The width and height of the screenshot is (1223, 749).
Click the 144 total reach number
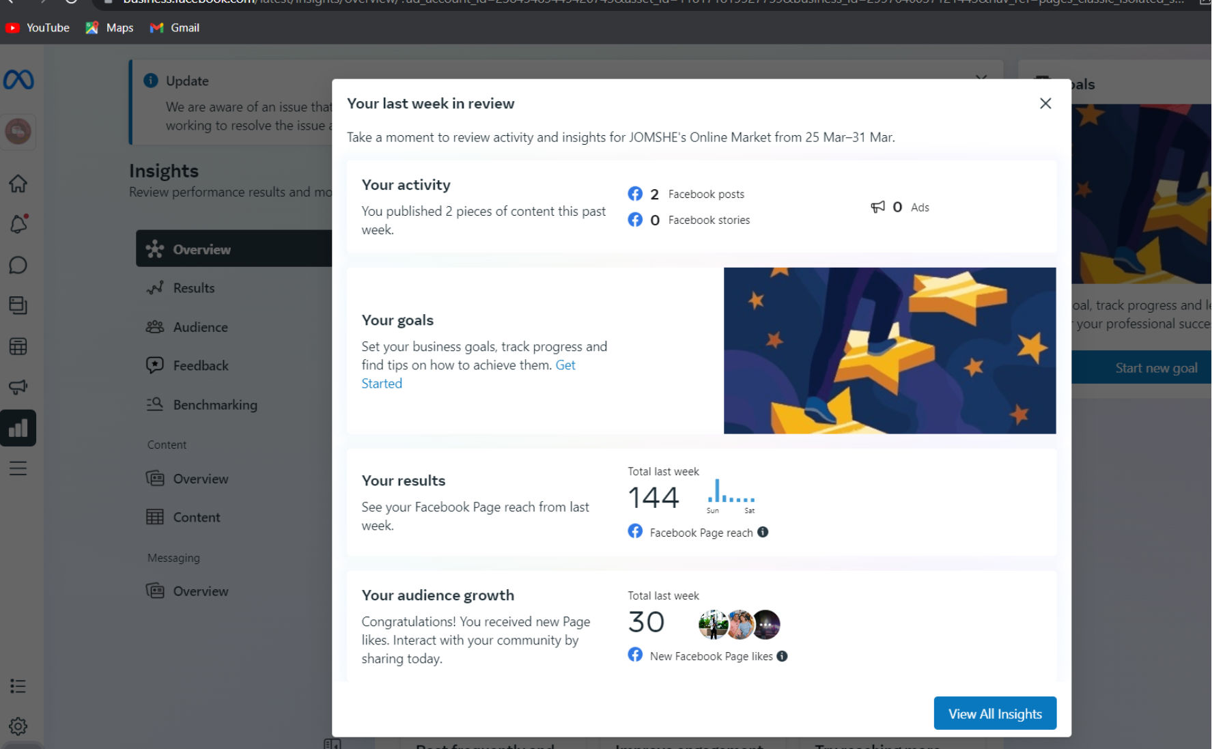click(x=653, y=497)
